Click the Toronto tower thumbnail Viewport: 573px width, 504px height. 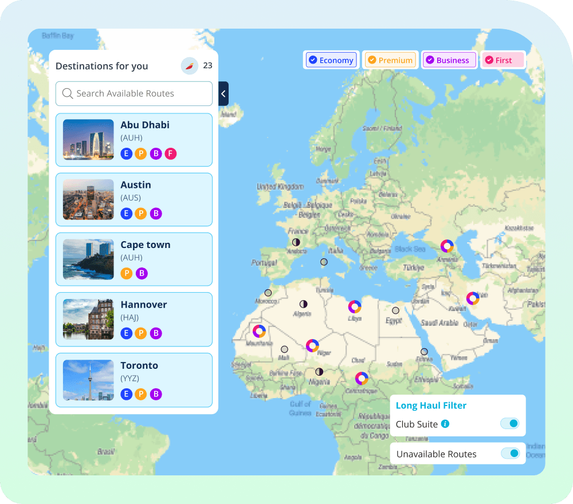tap(88, 380)
